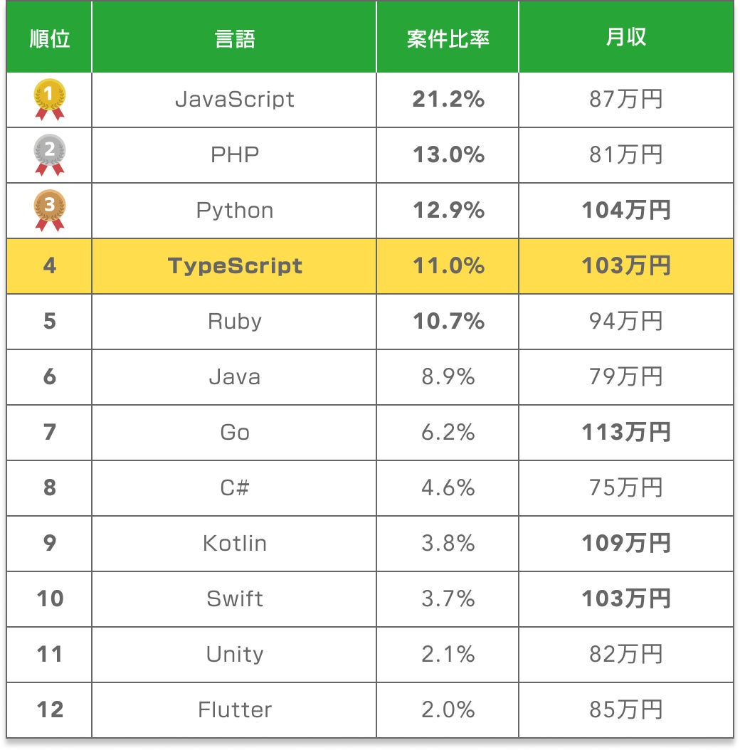Click the Swift language cell

pos(234,598)
